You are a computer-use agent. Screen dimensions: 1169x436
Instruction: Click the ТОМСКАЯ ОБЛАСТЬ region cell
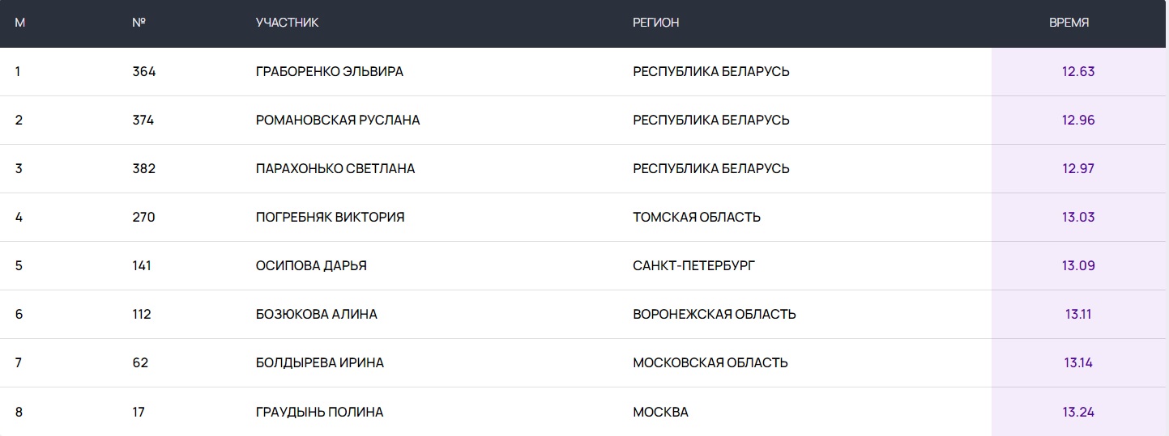click(696, 217)
